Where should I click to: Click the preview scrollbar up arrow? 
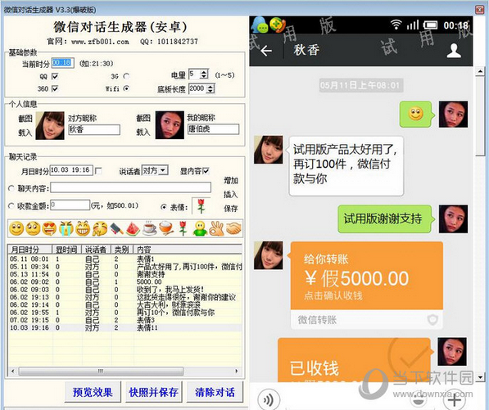(480, 72)
